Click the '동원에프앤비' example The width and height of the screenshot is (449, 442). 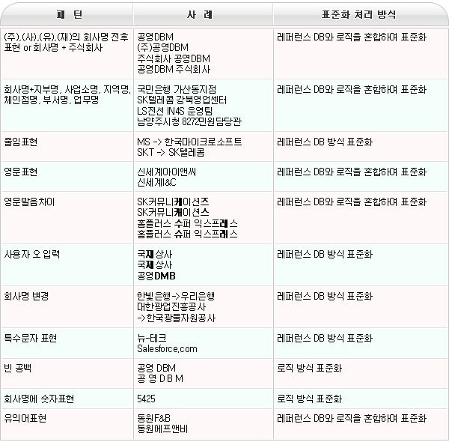(x=162, y=429)
